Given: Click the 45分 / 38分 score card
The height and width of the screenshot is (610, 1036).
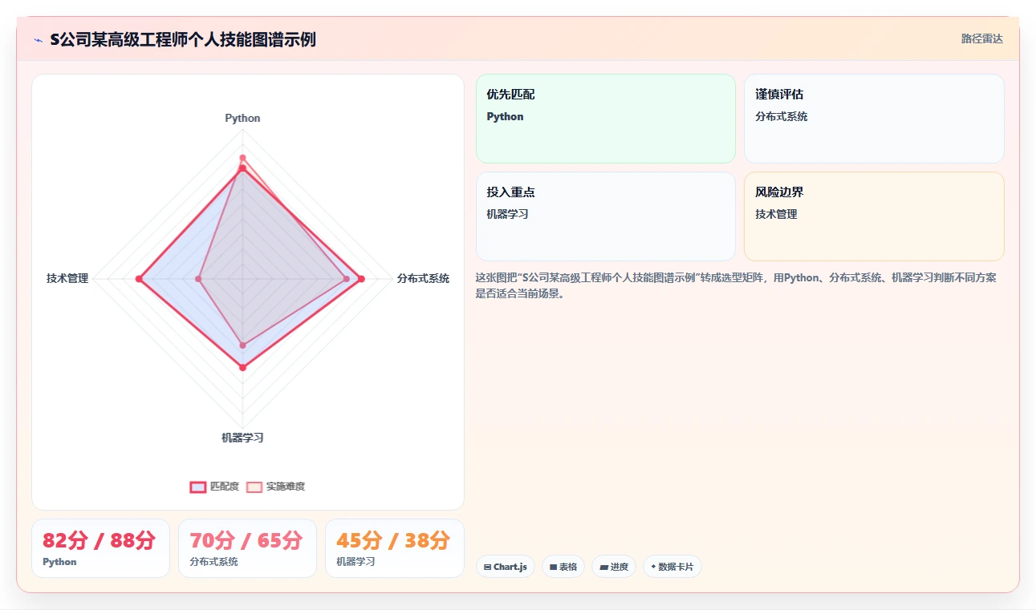Looking at the screenshot, I should point(394,548).
